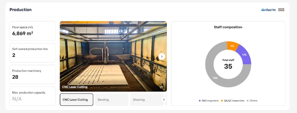The width and height of the screenshot is (297, 113).
Task: Open the Shearing tab
Action: tap(146, 100)
